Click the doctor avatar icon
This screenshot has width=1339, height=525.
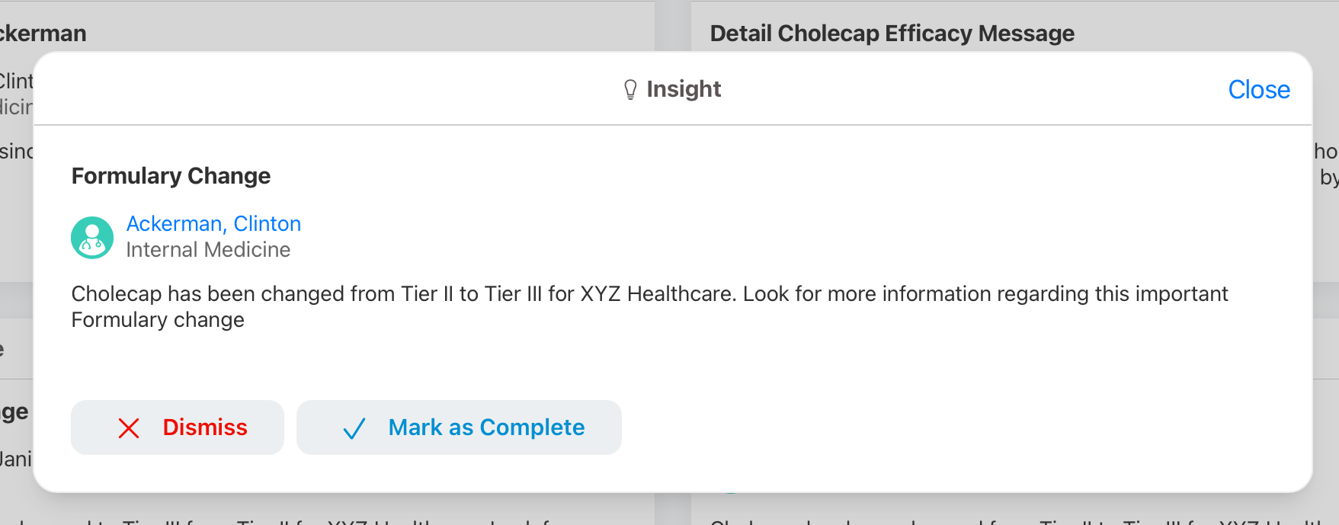(x=92, y=238)
